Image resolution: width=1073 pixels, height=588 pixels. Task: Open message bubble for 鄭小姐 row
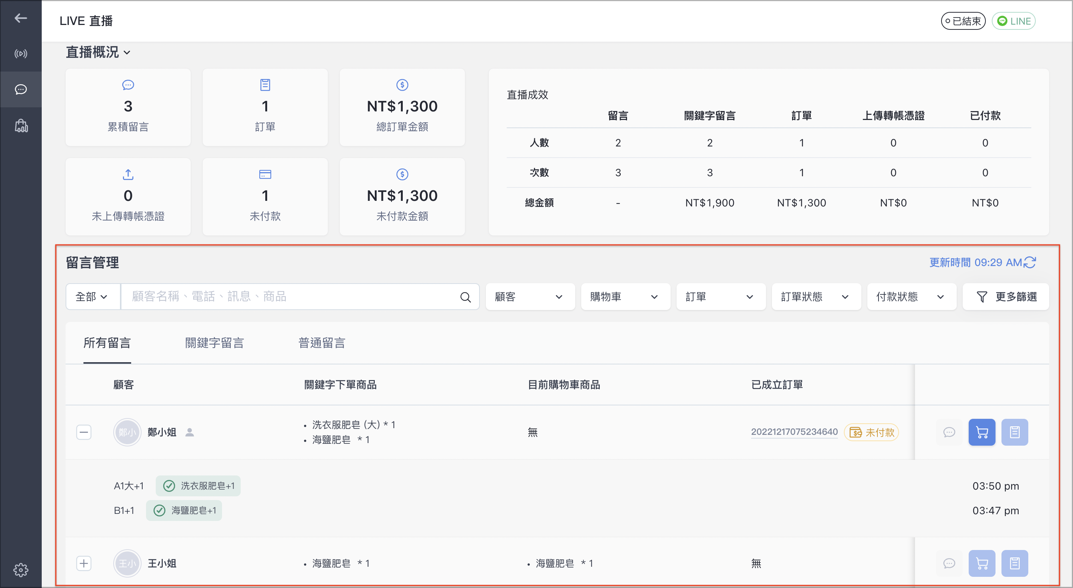pyautogui.click(x=949, y=432)
